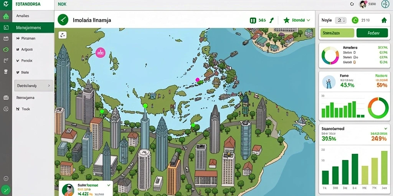The width and height of the screenshot is (393, 196).
Task: Select the Menajatmems sidebar item
Action: pyautogui.click(x=33, y=28)
